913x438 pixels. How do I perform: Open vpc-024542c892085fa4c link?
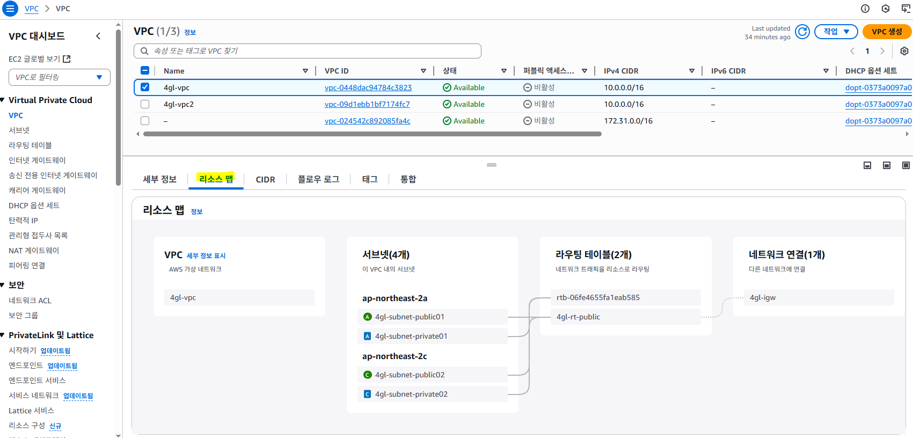[x=368, y=121]
